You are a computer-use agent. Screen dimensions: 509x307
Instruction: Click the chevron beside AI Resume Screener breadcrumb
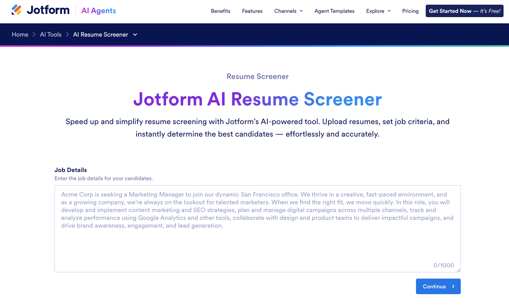(x=135, y=35)
